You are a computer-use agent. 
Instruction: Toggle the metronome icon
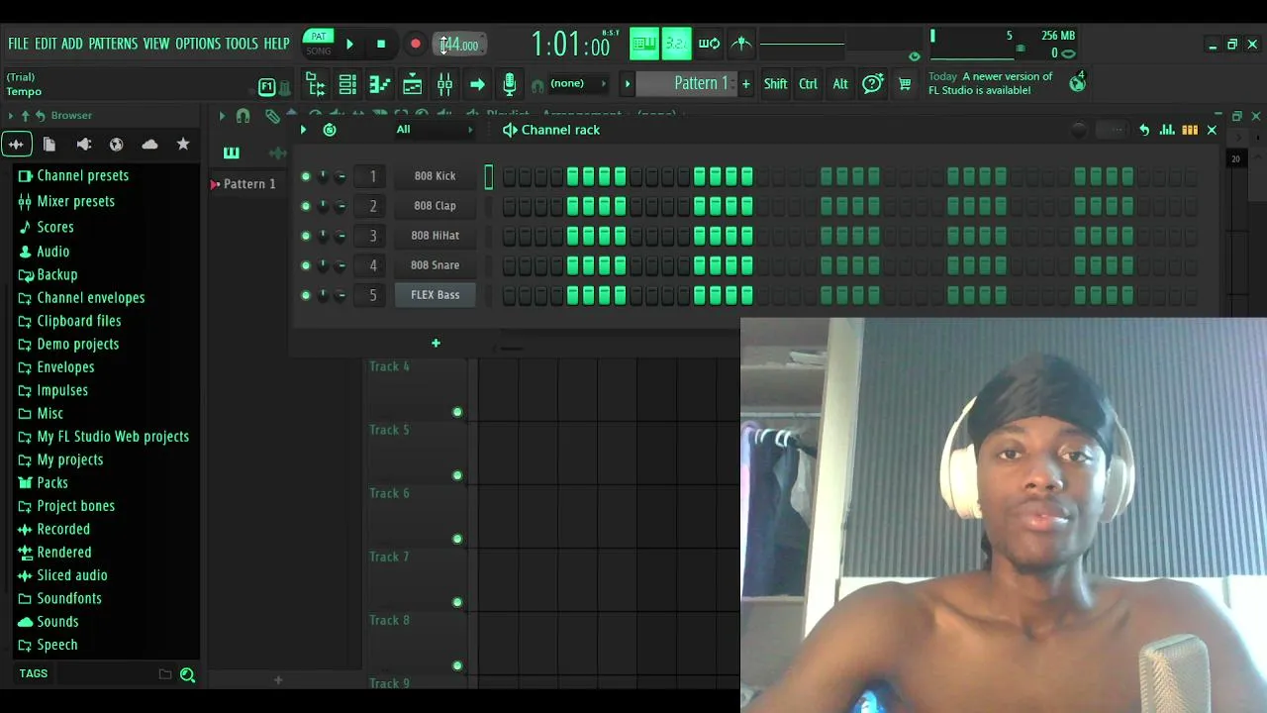(x=741, y=44)
